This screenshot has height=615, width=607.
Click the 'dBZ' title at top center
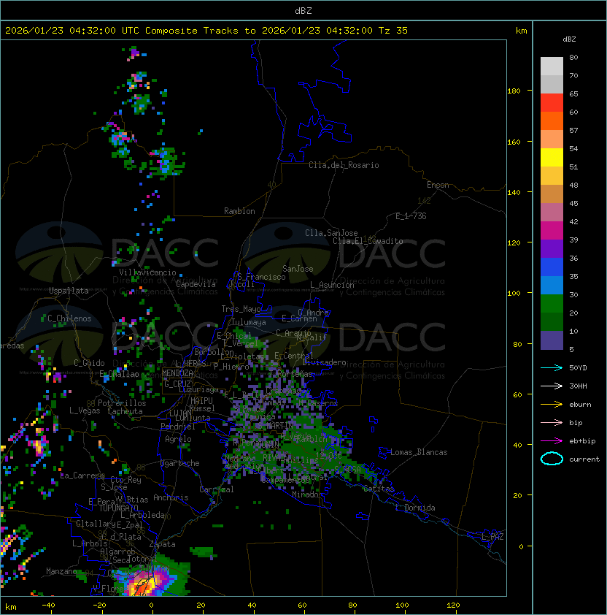303,10
